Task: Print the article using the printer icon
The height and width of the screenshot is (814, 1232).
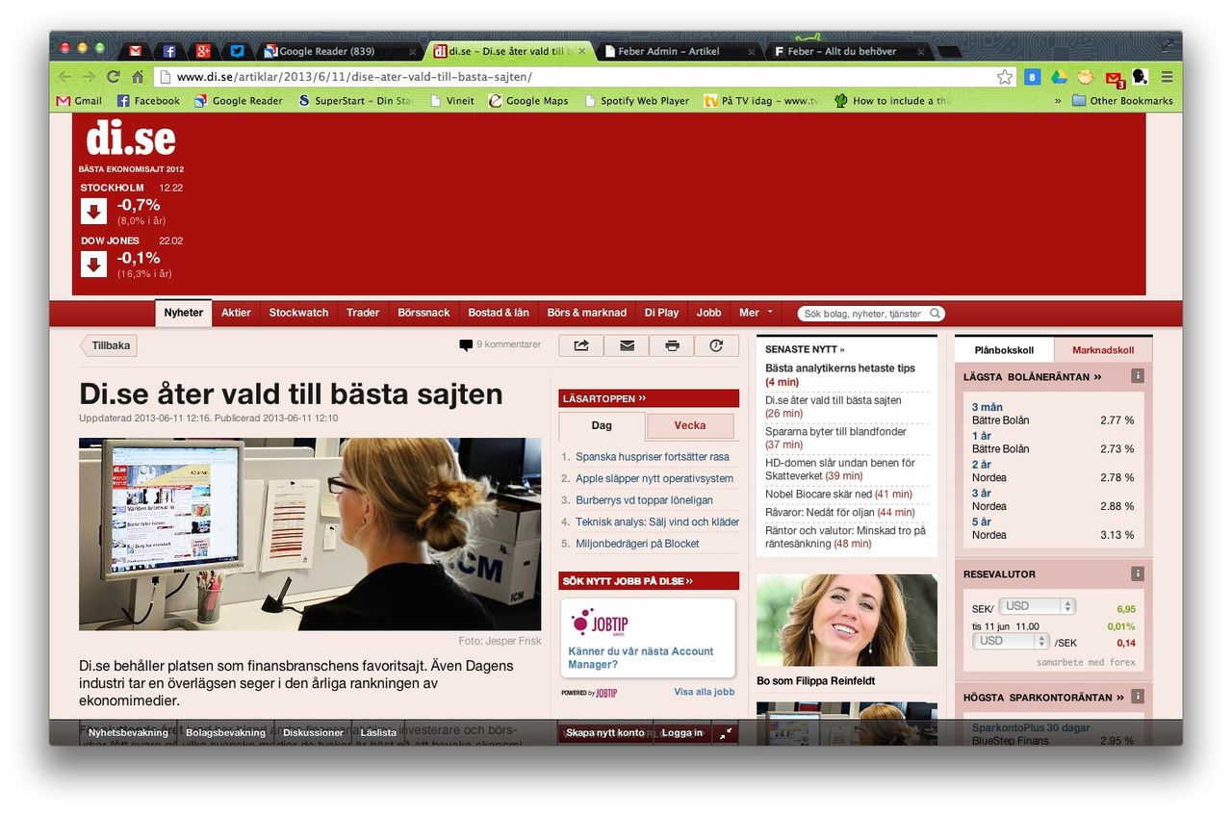Action: tap(672, 344)
